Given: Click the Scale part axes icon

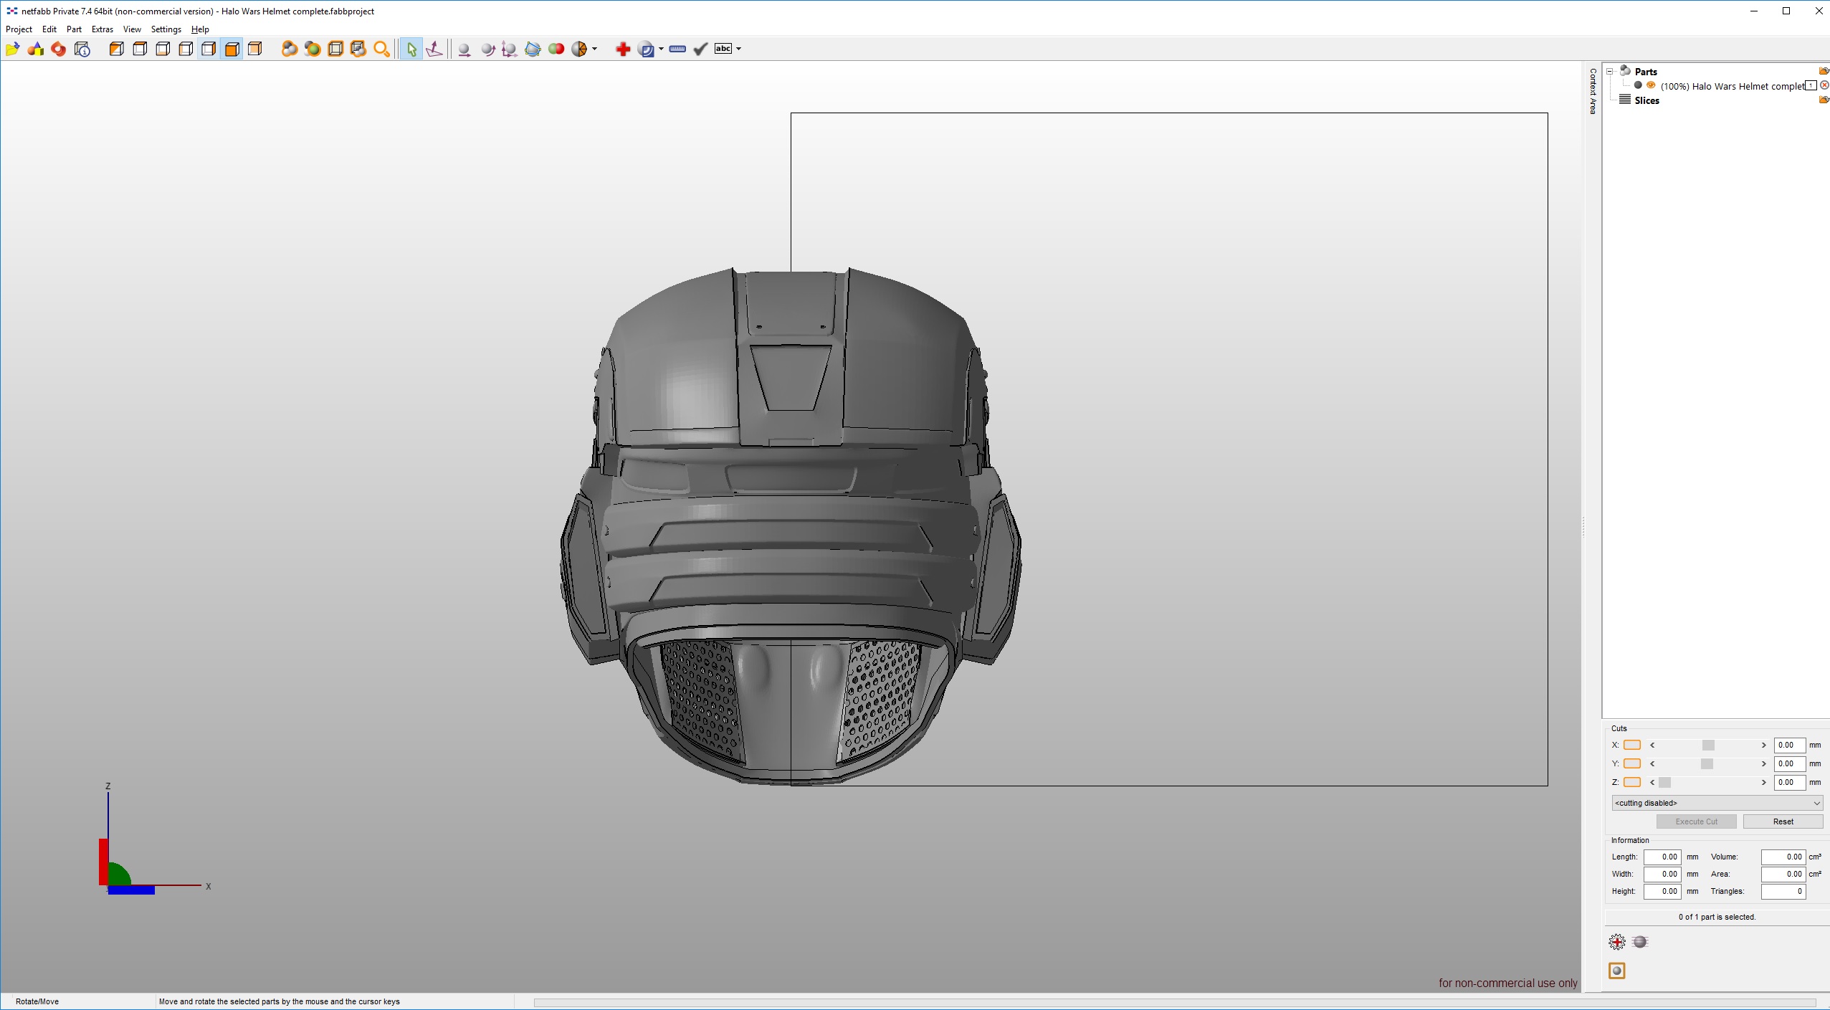Looking at the screenshot, I should point(510,49).
